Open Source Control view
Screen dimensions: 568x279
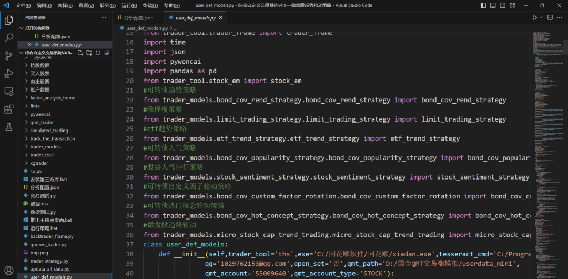pos(9,55)
